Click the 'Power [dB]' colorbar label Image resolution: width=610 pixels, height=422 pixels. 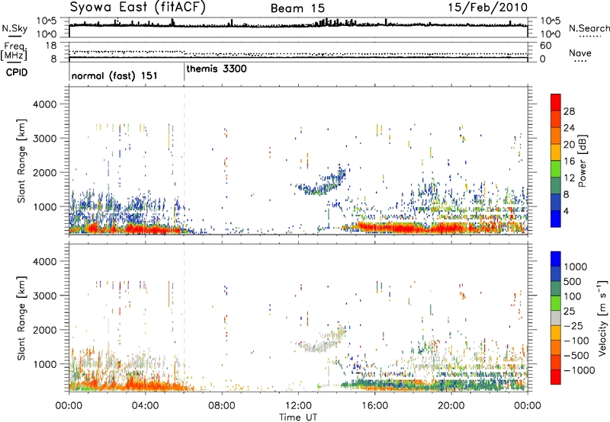(x=582, y=161)
